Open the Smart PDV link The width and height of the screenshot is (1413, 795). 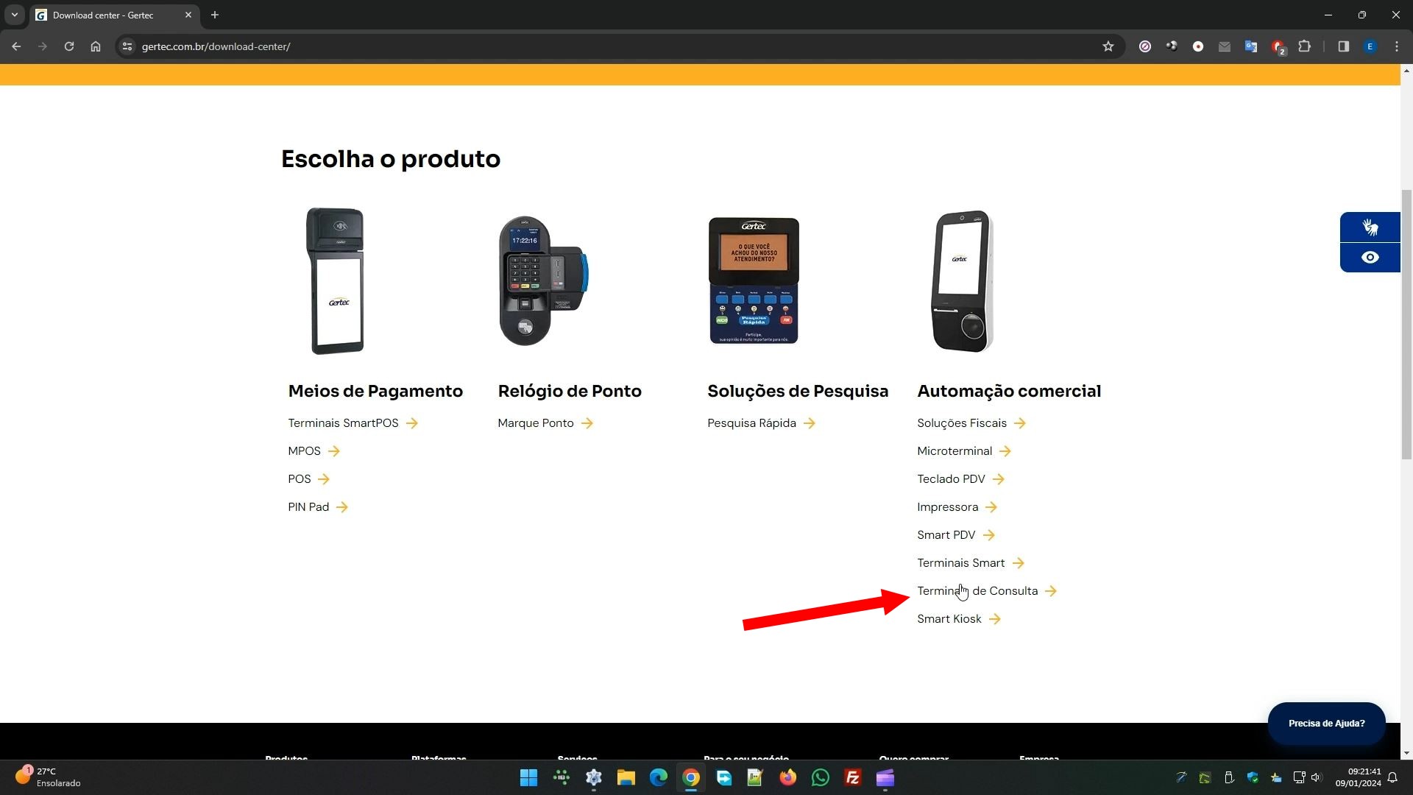(x=955, y=535)
